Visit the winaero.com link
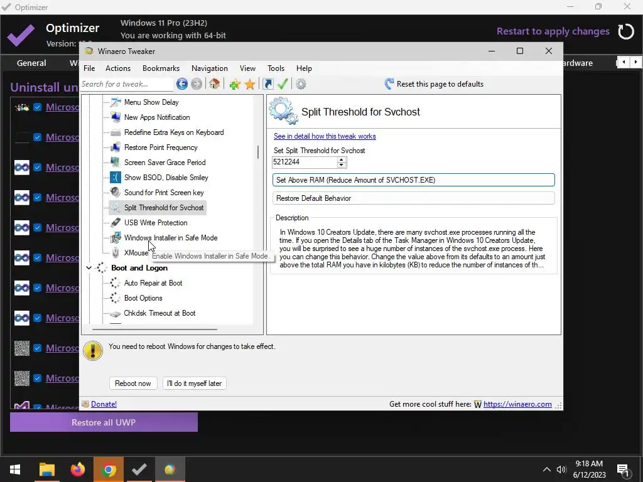 click(x=517, y=404)
